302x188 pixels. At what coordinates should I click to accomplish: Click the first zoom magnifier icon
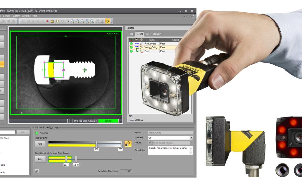pyautogui.click(x=72, y=21)
